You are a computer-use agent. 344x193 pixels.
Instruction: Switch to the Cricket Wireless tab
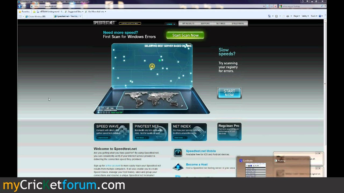pyautogui.click(x=38, y=16)
